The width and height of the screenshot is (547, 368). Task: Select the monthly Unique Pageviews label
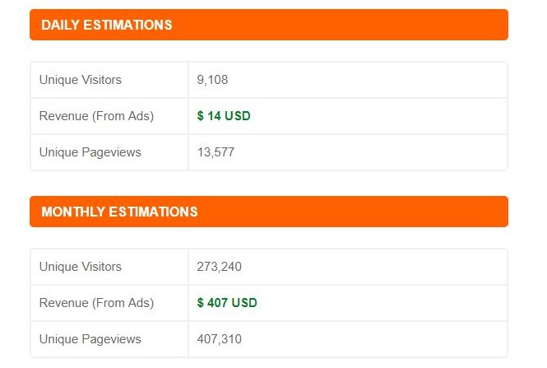[x=90, y=339]
